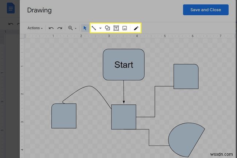
Task: Click the half-circle shape at bottom right
Action: point(184,139)
